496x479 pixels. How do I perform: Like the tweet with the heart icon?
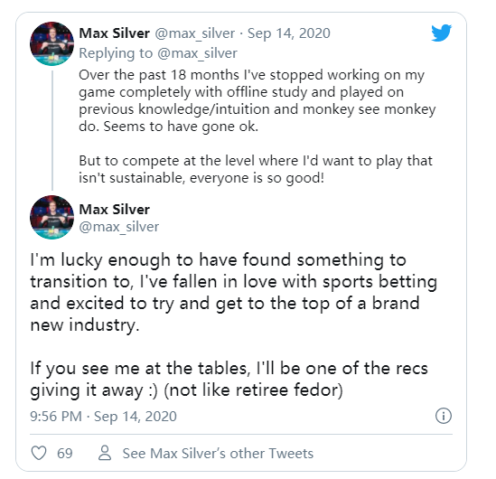39,453
